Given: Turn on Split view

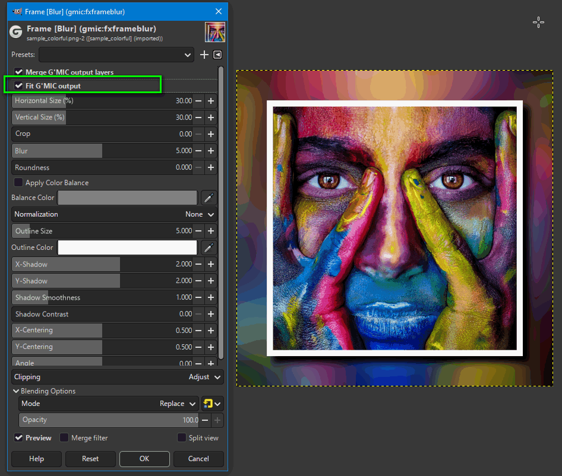Looking at the screenshot, I should pyautogui.click(x=182, y=437).
